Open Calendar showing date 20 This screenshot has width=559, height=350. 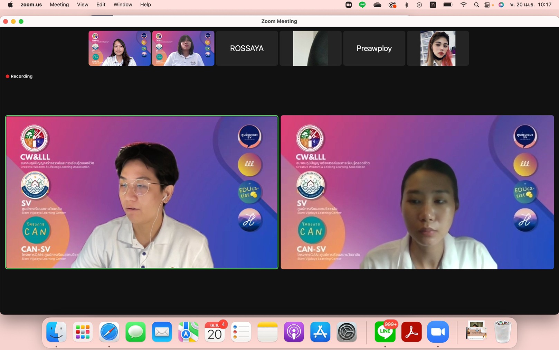[x=215, y=332]
